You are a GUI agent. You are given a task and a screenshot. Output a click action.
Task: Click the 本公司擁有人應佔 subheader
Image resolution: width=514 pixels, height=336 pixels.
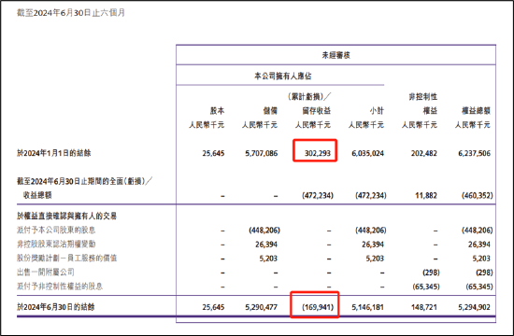tap(282, 76)
